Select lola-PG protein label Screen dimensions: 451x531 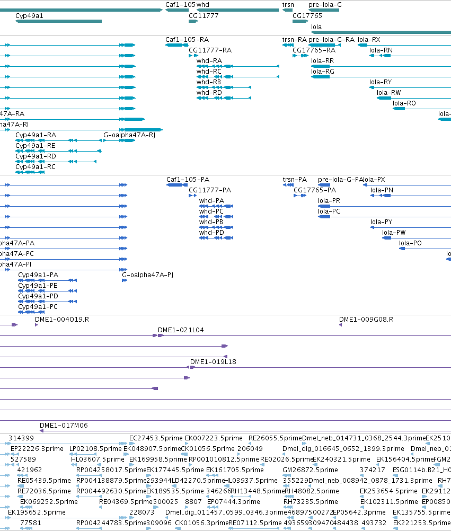(x=330, y=211)
